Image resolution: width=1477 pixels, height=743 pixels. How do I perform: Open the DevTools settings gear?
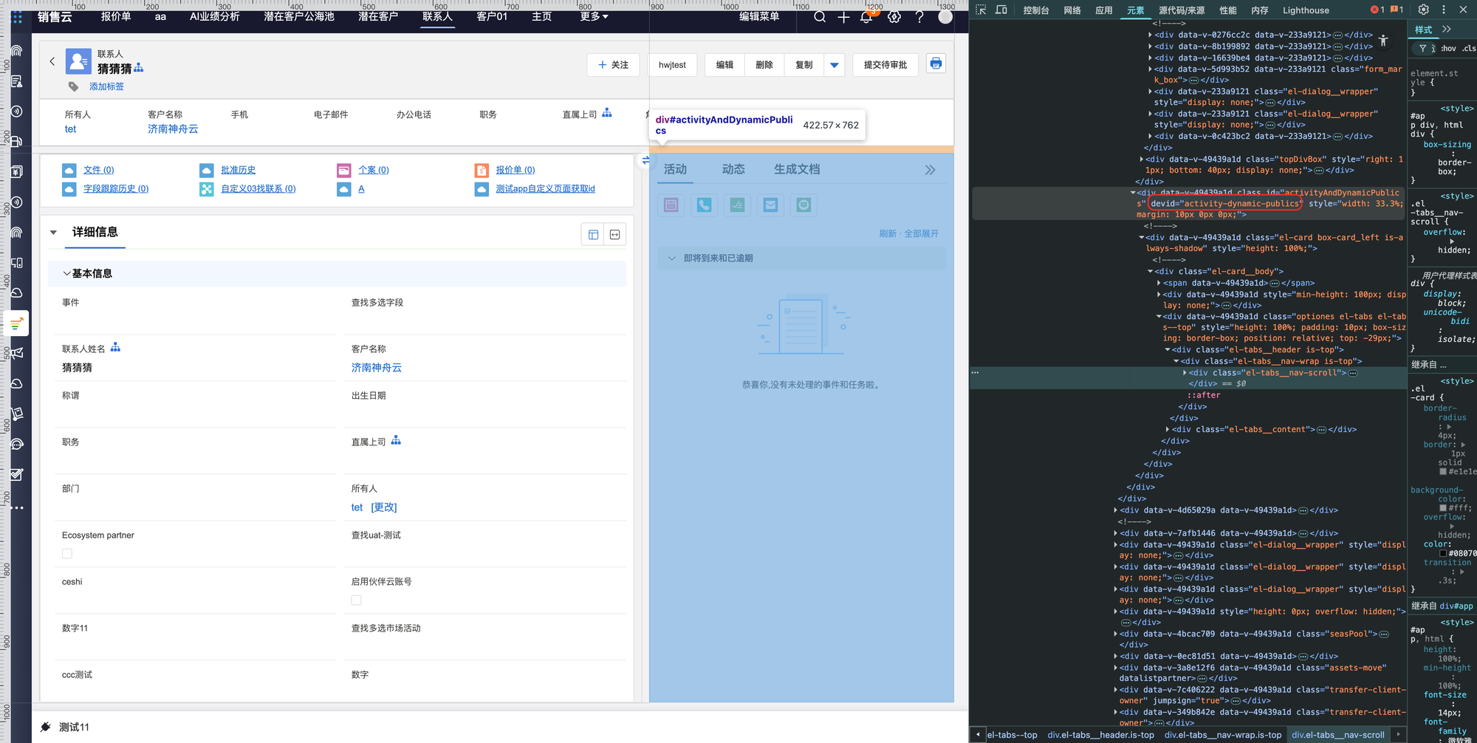click(x=1423, y=10)
